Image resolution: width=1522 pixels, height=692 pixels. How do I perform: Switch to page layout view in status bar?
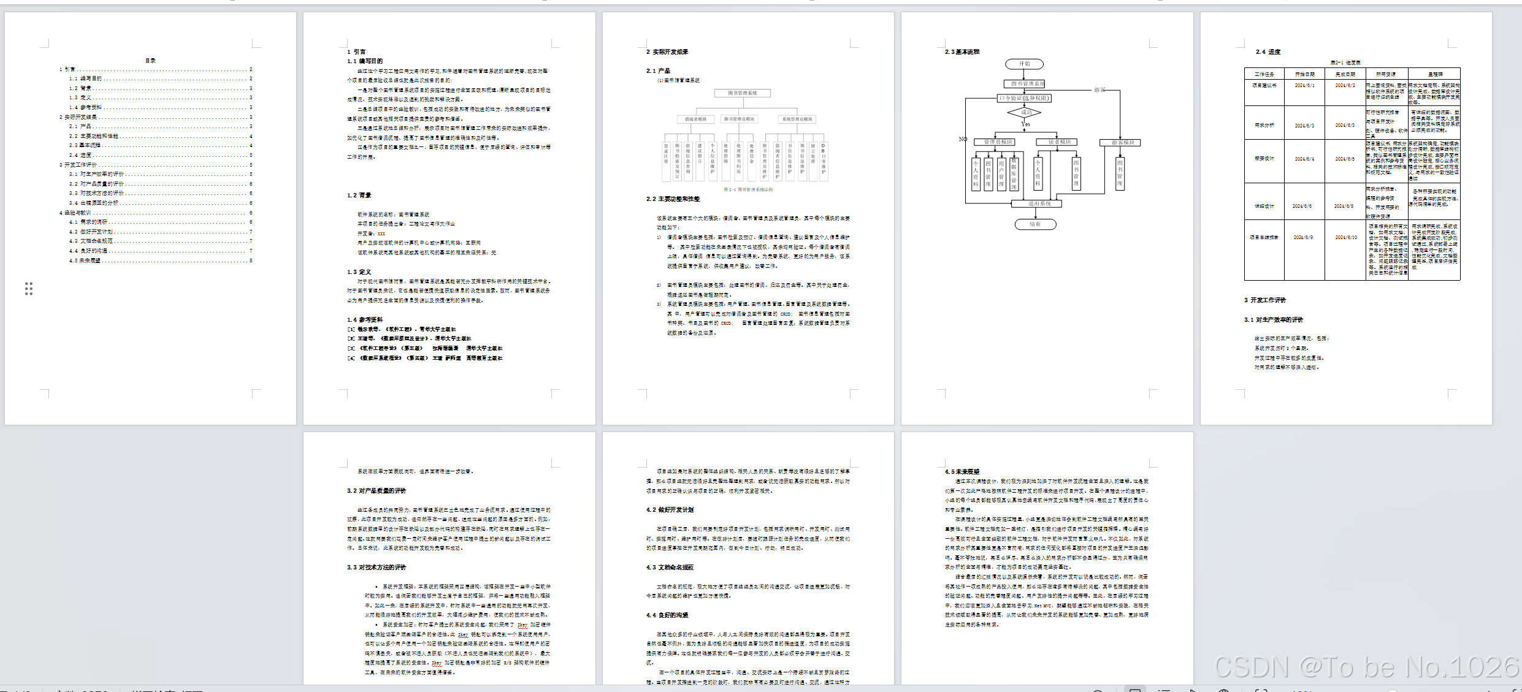[1135, 690]
